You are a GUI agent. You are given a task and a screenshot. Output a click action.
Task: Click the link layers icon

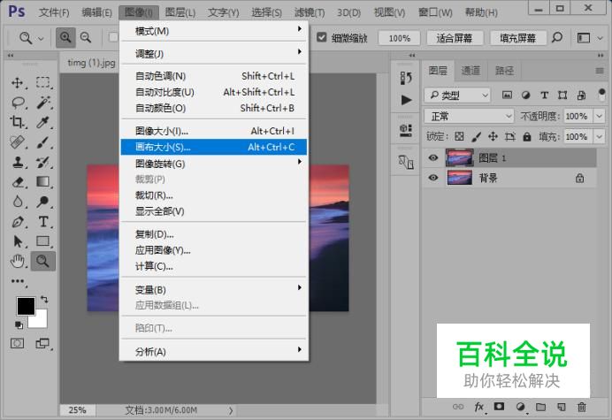458,407
